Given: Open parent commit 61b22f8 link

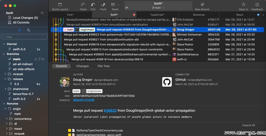Looking at the screenshot, I should tap(89, 100).
